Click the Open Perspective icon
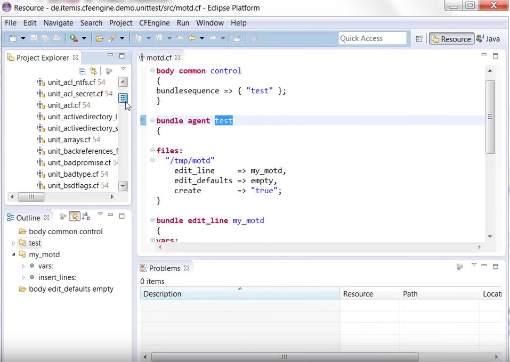Screen dimensions: 510x362 (x=419, y=39)
